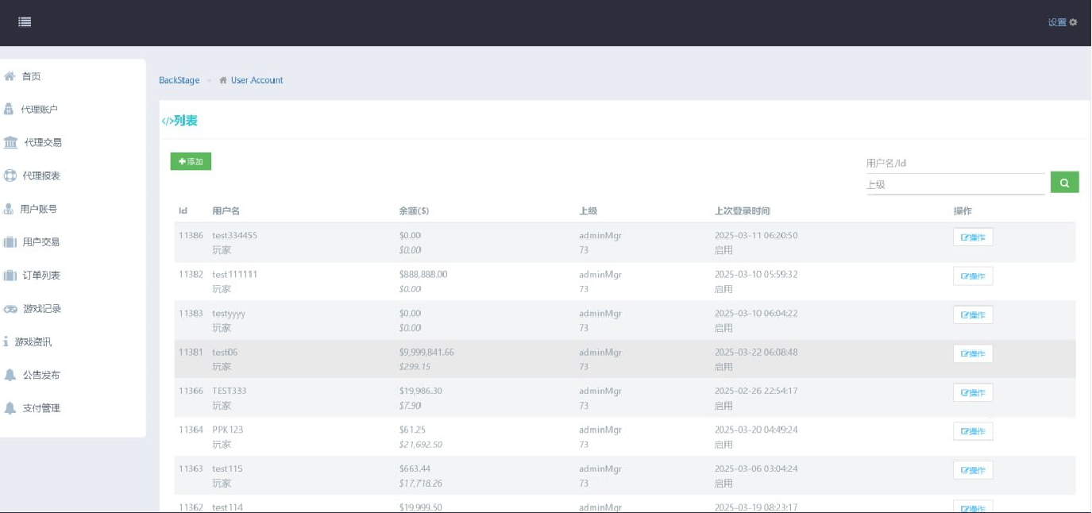
Task: Click the lock icon for 代理账户
Action: (x=9, y=110)
